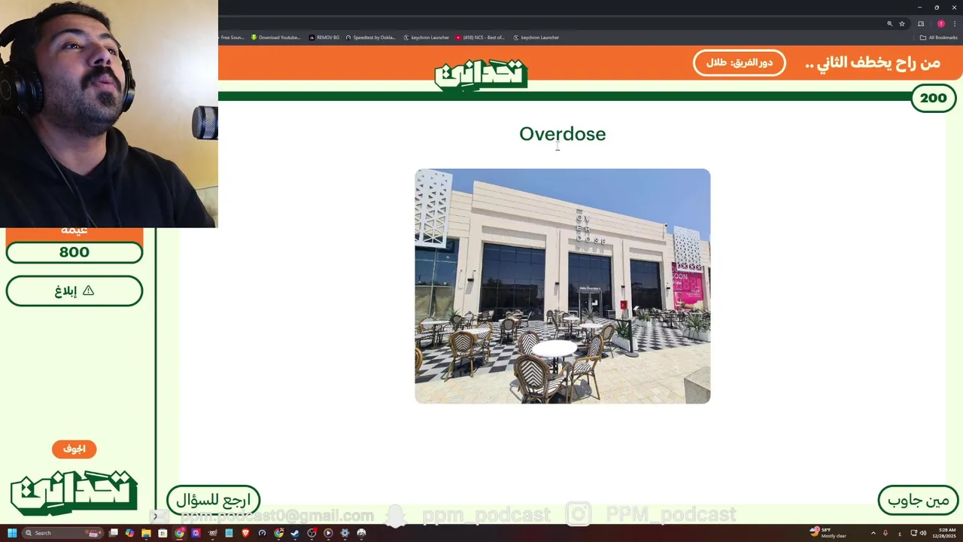
Task: Click the Overdose cafe photo
Action: coord(562,286)
